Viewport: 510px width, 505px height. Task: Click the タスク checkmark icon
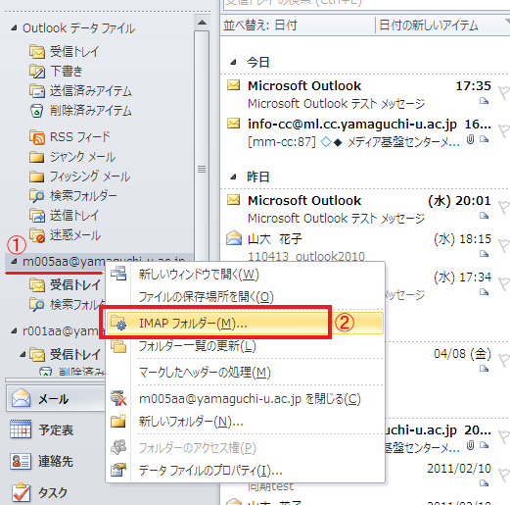[x=22, y=492]
